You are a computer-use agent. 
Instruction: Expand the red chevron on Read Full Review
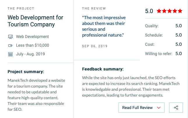coord(159,108)
